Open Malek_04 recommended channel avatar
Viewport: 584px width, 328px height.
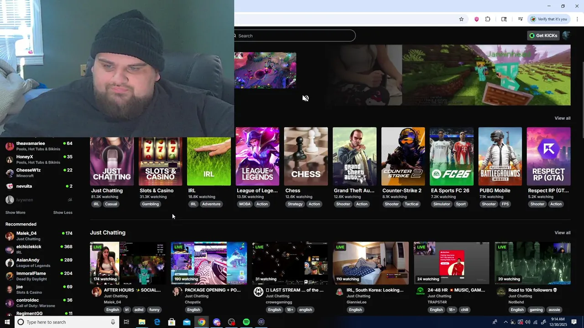10,236
